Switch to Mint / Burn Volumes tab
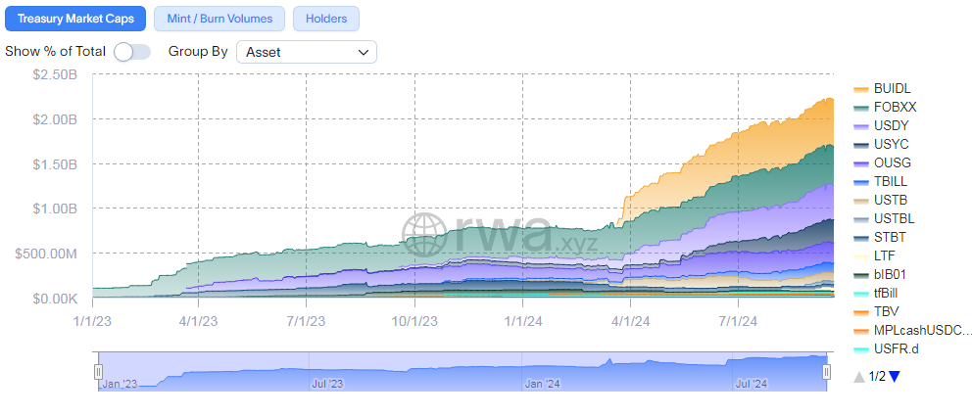972x416 pixels. tap(219, 19)
